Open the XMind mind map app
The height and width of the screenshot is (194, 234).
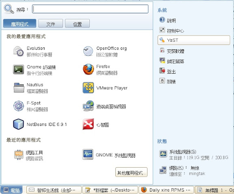(96, 124)
